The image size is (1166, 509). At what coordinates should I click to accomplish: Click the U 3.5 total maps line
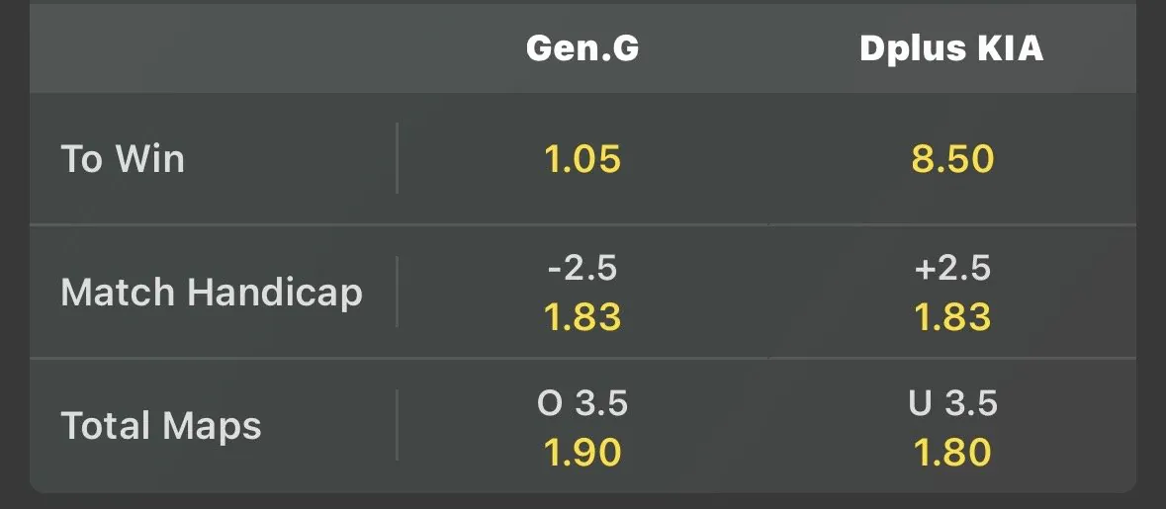(952, 403)
